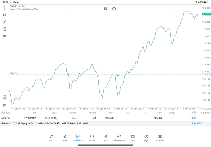This screenshot has height=147, width=211.
Task: Open the News (ข่าว) tab
Action: [x=105, y=138]
